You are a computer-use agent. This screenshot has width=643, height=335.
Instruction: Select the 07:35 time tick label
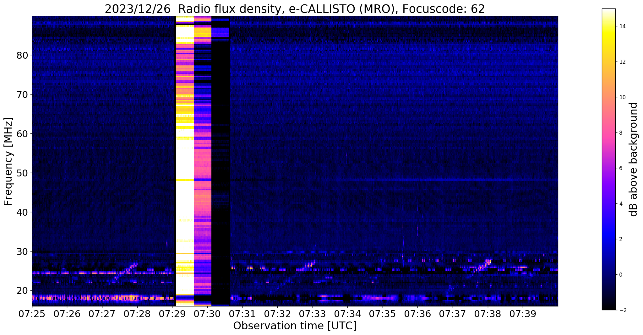coord(383,314)
